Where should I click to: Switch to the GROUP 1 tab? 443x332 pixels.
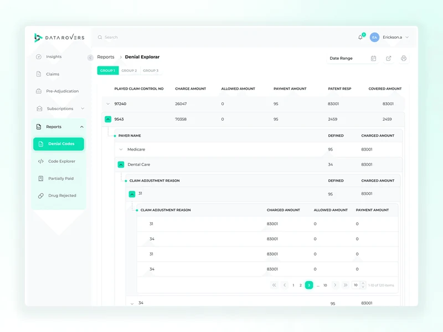tap(107, 71)
